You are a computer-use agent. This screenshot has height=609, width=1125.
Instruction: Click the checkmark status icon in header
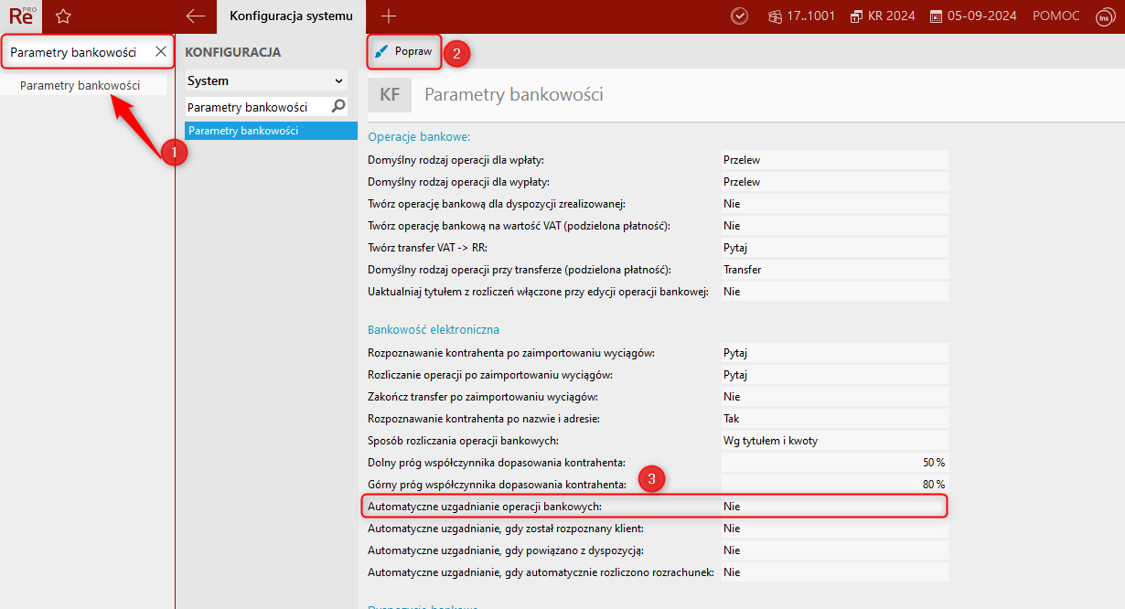(x=740, y=16)
